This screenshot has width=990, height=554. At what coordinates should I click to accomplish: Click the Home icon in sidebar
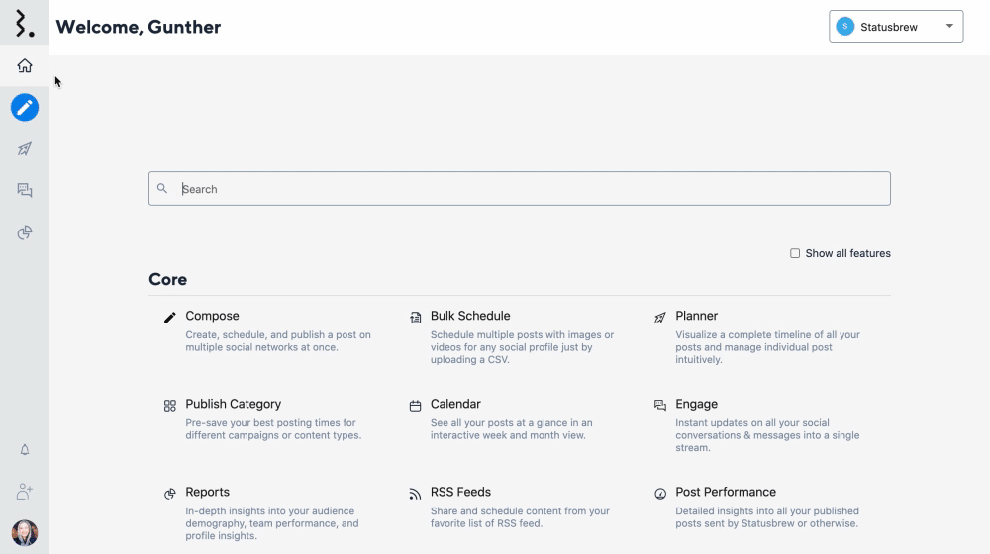25,66
